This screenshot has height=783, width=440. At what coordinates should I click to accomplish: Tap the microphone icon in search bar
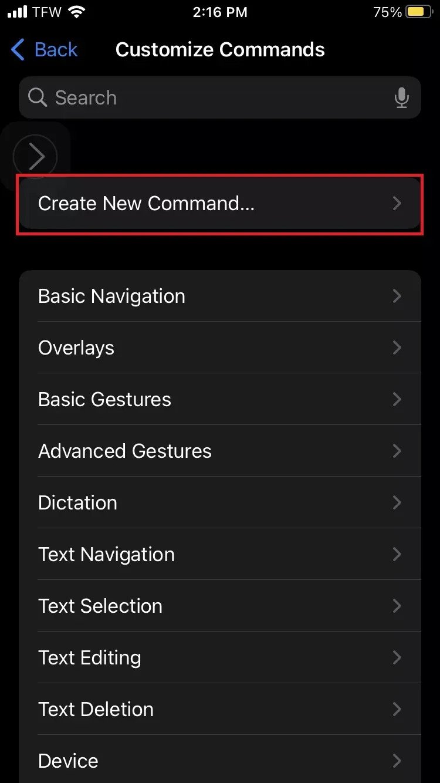401,97
